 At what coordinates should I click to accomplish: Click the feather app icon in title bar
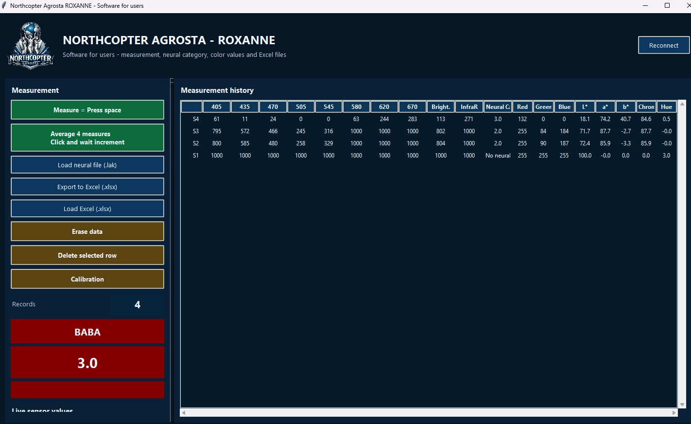[4, 6]
